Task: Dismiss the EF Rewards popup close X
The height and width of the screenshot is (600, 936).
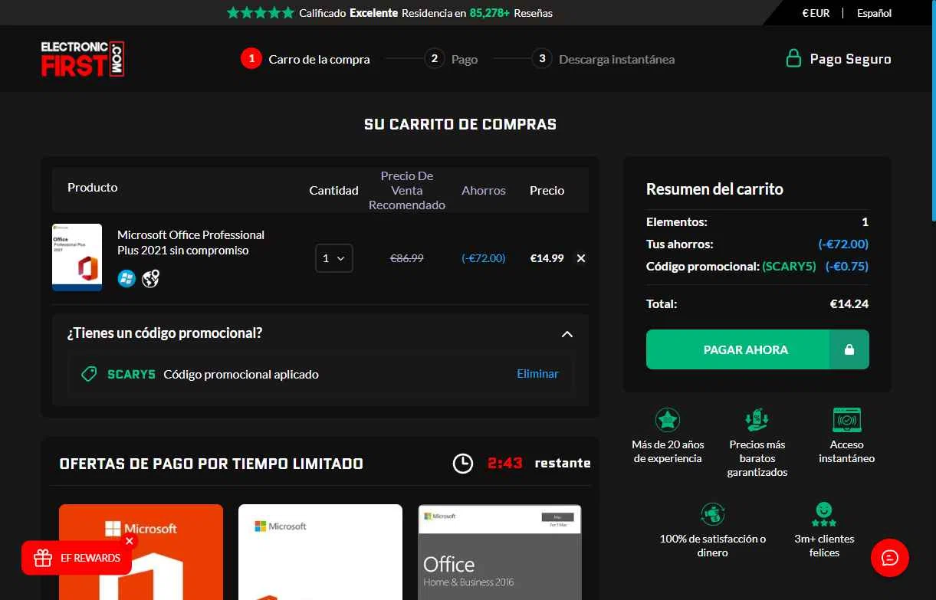Action: point(129,541)
